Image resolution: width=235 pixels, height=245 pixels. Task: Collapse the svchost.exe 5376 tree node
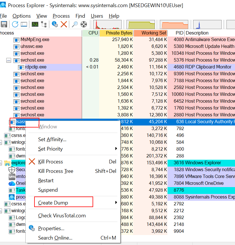tap(9, 60)
